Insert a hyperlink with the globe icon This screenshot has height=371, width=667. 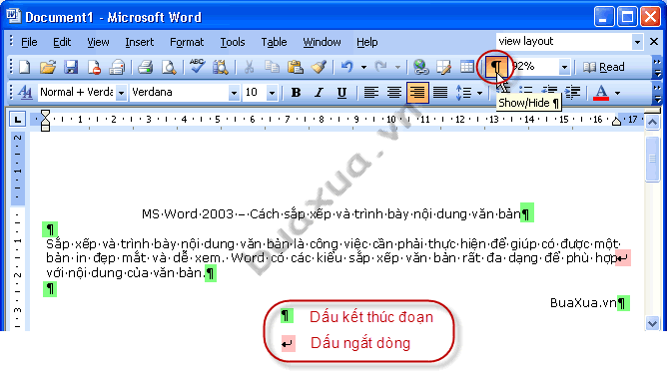click(x=420, y=67)
